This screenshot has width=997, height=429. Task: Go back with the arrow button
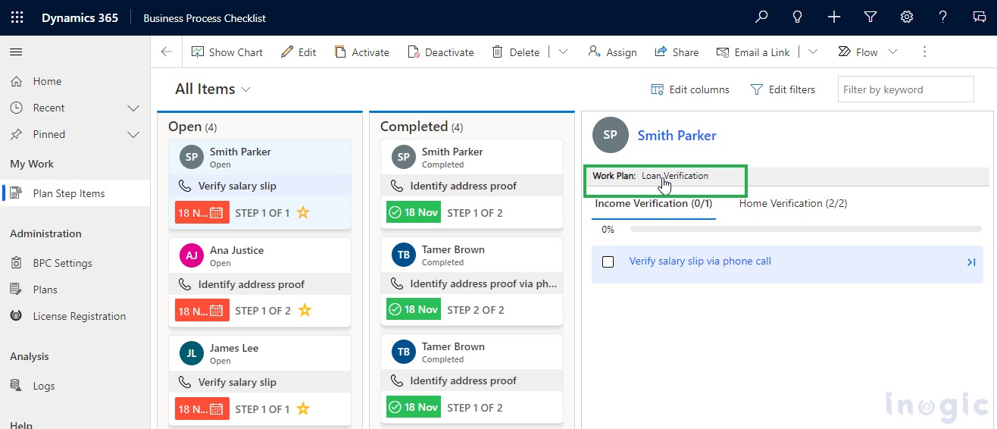coord(167,52)
